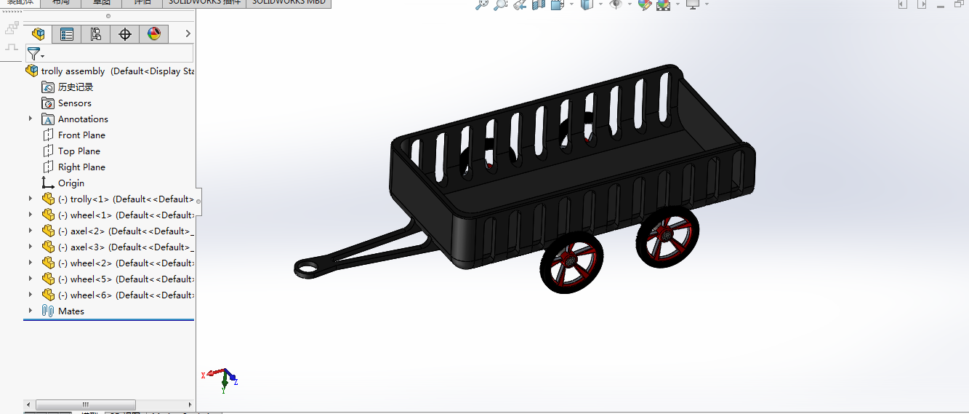Expand the manager tabs chevron arrow
Image resolution: width=969 pixels, height=414 pixels.
click(x=188, y=33)
